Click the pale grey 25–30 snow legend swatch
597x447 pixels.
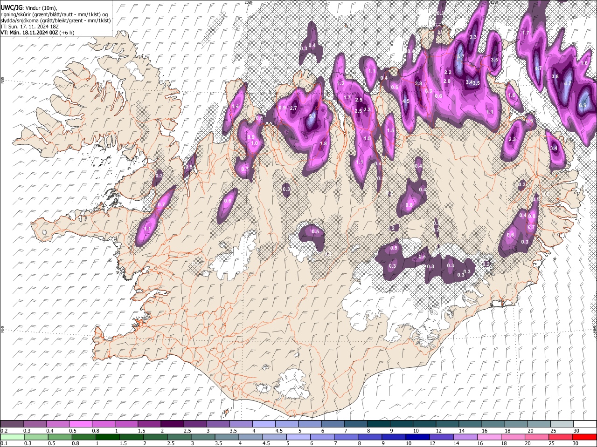[562, 424]
